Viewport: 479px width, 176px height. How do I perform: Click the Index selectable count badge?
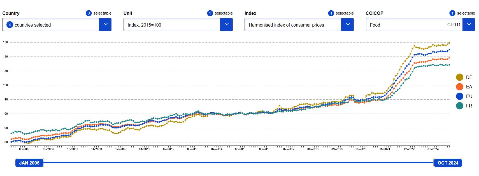[x=331, y=13]
